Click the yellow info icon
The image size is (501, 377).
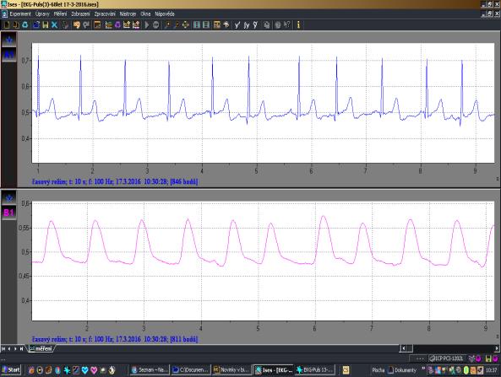(298, 24)
